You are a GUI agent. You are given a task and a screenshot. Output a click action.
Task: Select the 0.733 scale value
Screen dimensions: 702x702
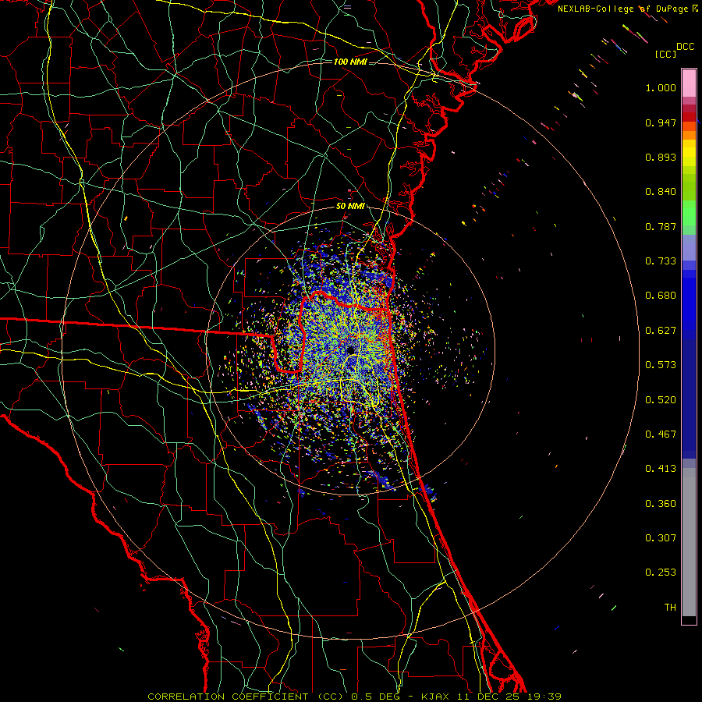(x=661, y=261)
